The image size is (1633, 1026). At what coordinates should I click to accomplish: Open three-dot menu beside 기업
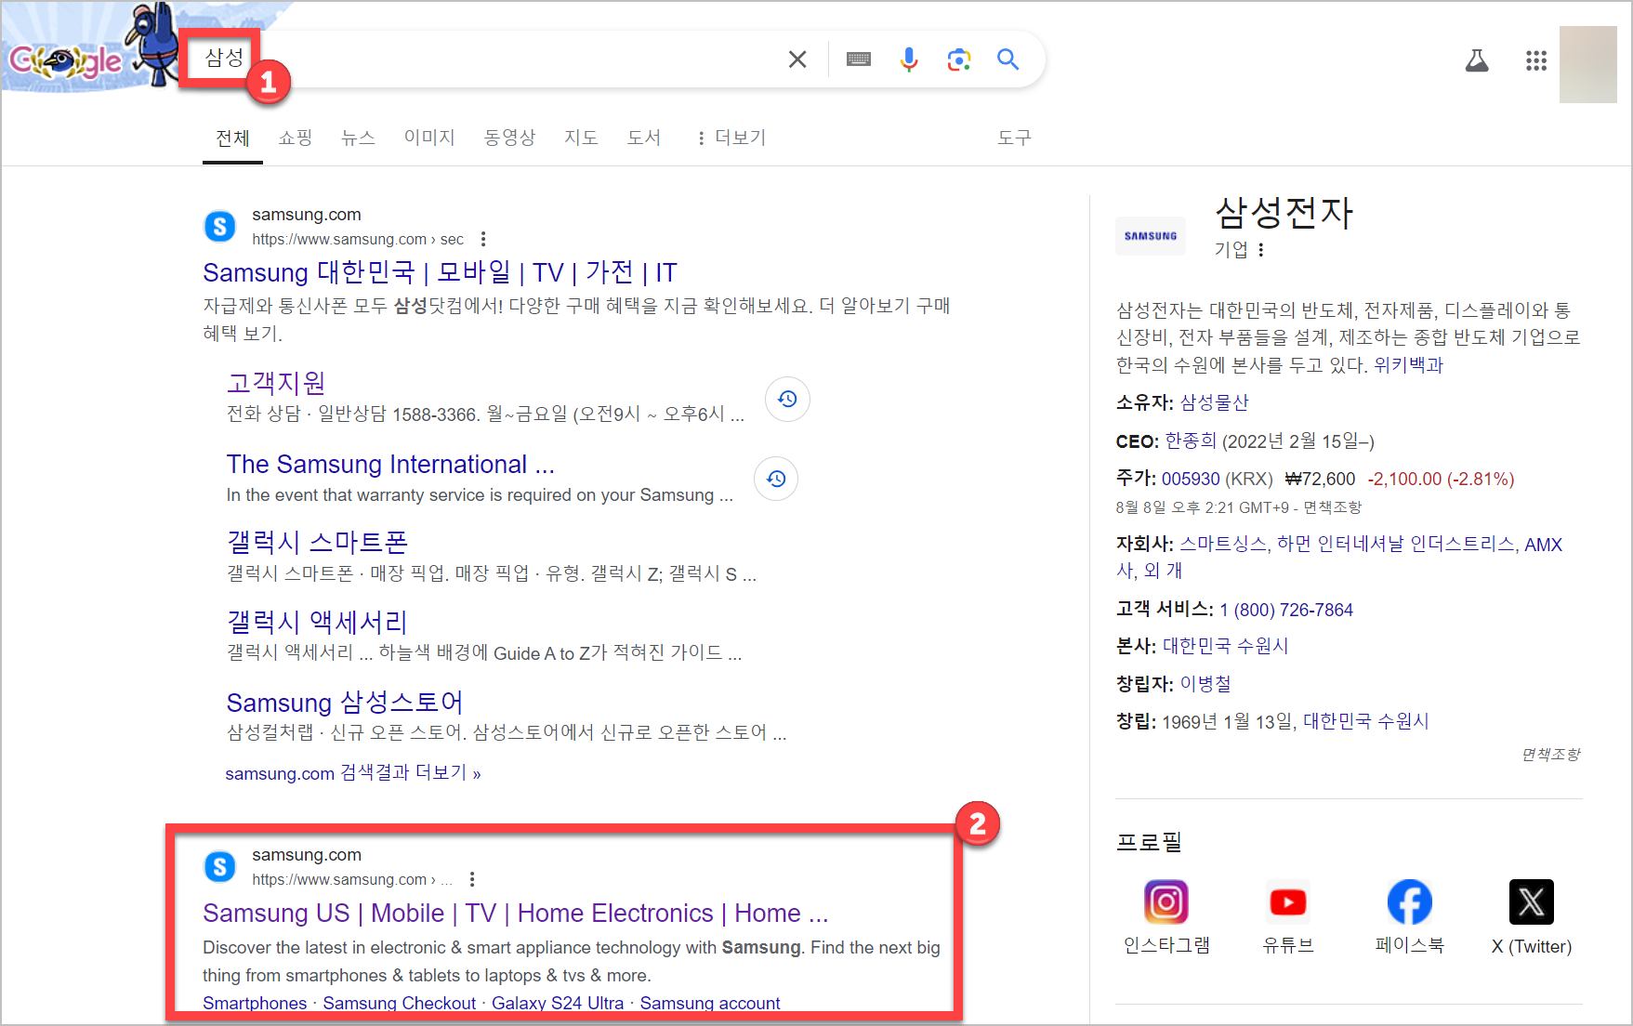1261,250
